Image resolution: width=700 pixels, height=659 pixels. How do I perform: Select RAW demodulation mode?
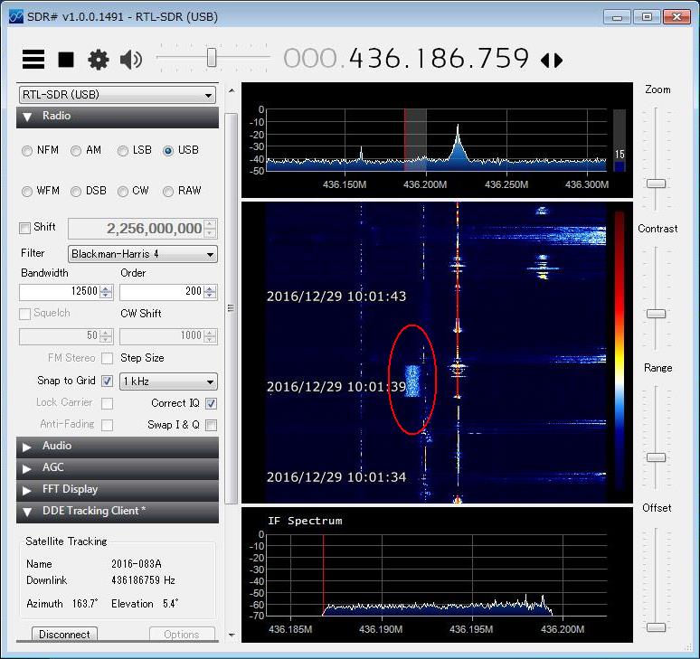168,192
